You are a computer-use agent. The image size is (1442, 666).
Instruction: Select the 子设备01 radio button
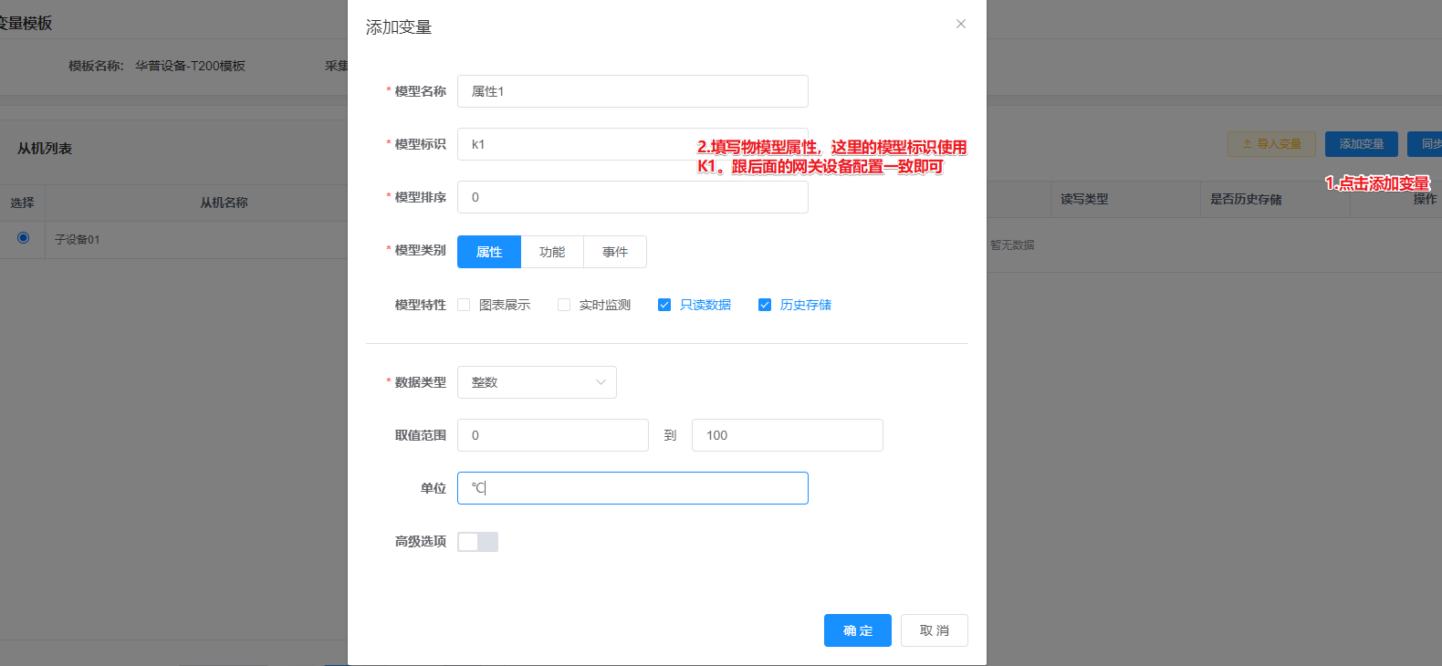(23, 238)
